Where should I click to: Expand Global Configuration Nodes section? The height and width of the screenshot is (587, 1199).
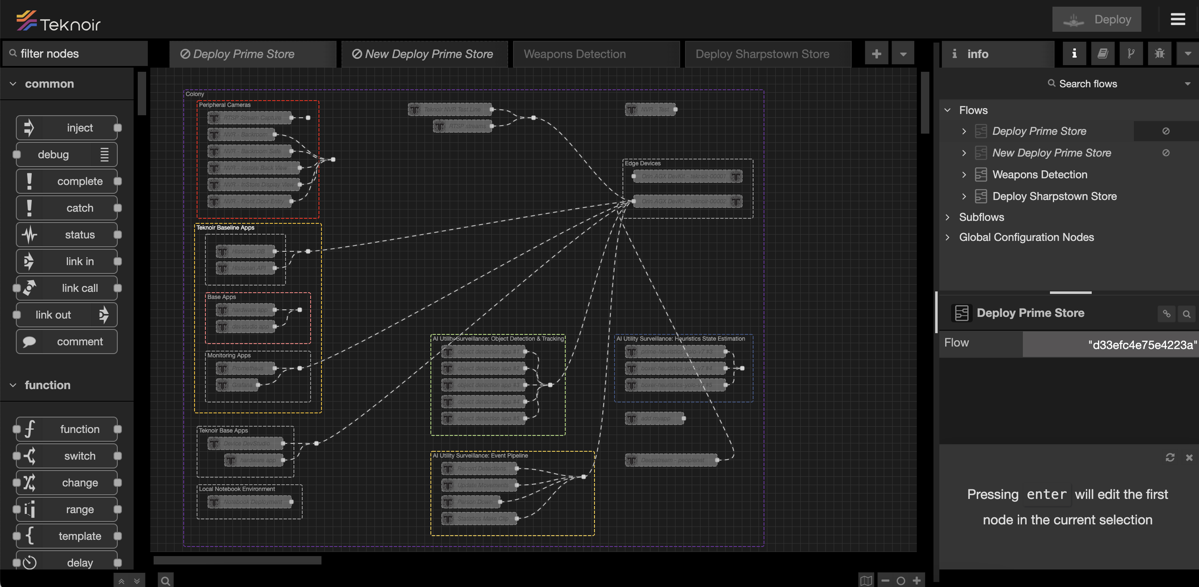click(x=947, y=238)
